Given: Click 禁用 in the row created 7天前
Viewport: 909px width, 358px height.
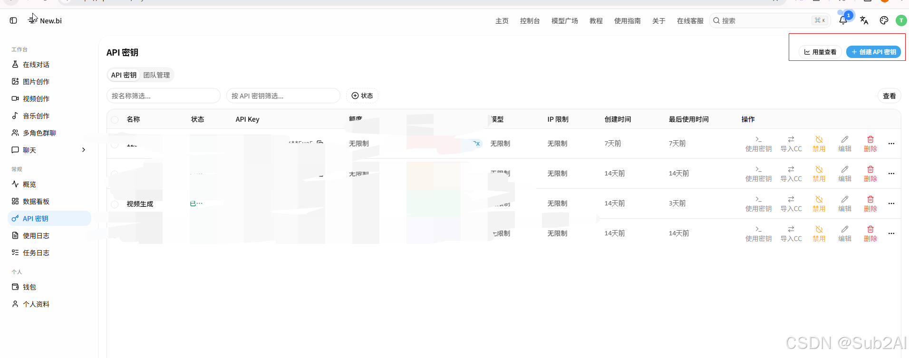Looking at the screenshot, I should [x=819, y=144].
